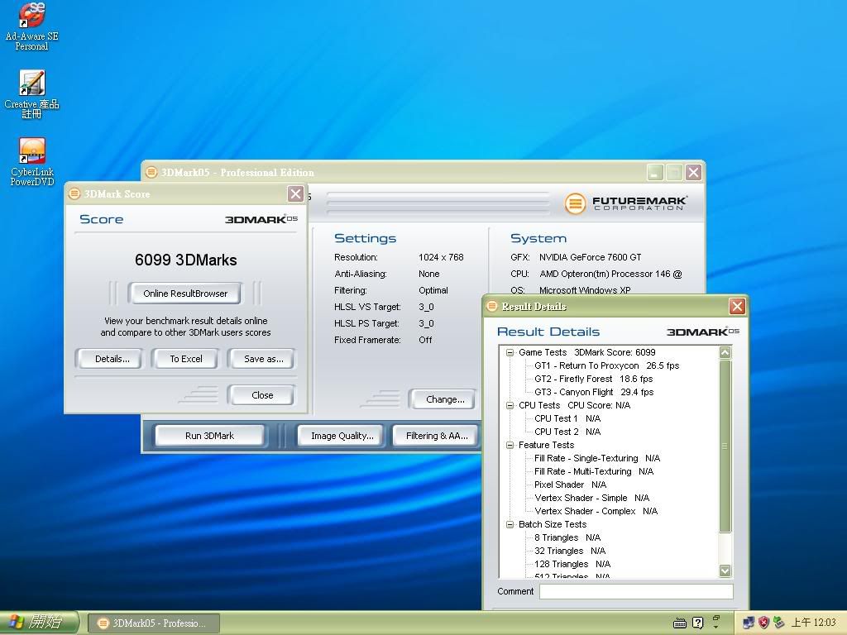The width and height of the screenshot is (847, 635).
Task: Select GT2 - Firefly Forest result row
Action: click(593, 379)
